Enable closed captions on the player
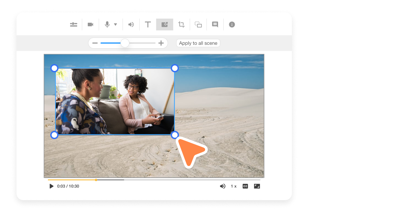 pos(245,186)
